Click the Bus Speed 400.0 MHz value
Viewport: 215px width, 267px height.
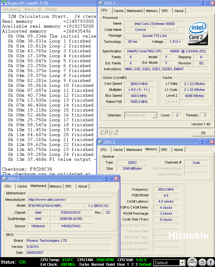tap(139, 96)
